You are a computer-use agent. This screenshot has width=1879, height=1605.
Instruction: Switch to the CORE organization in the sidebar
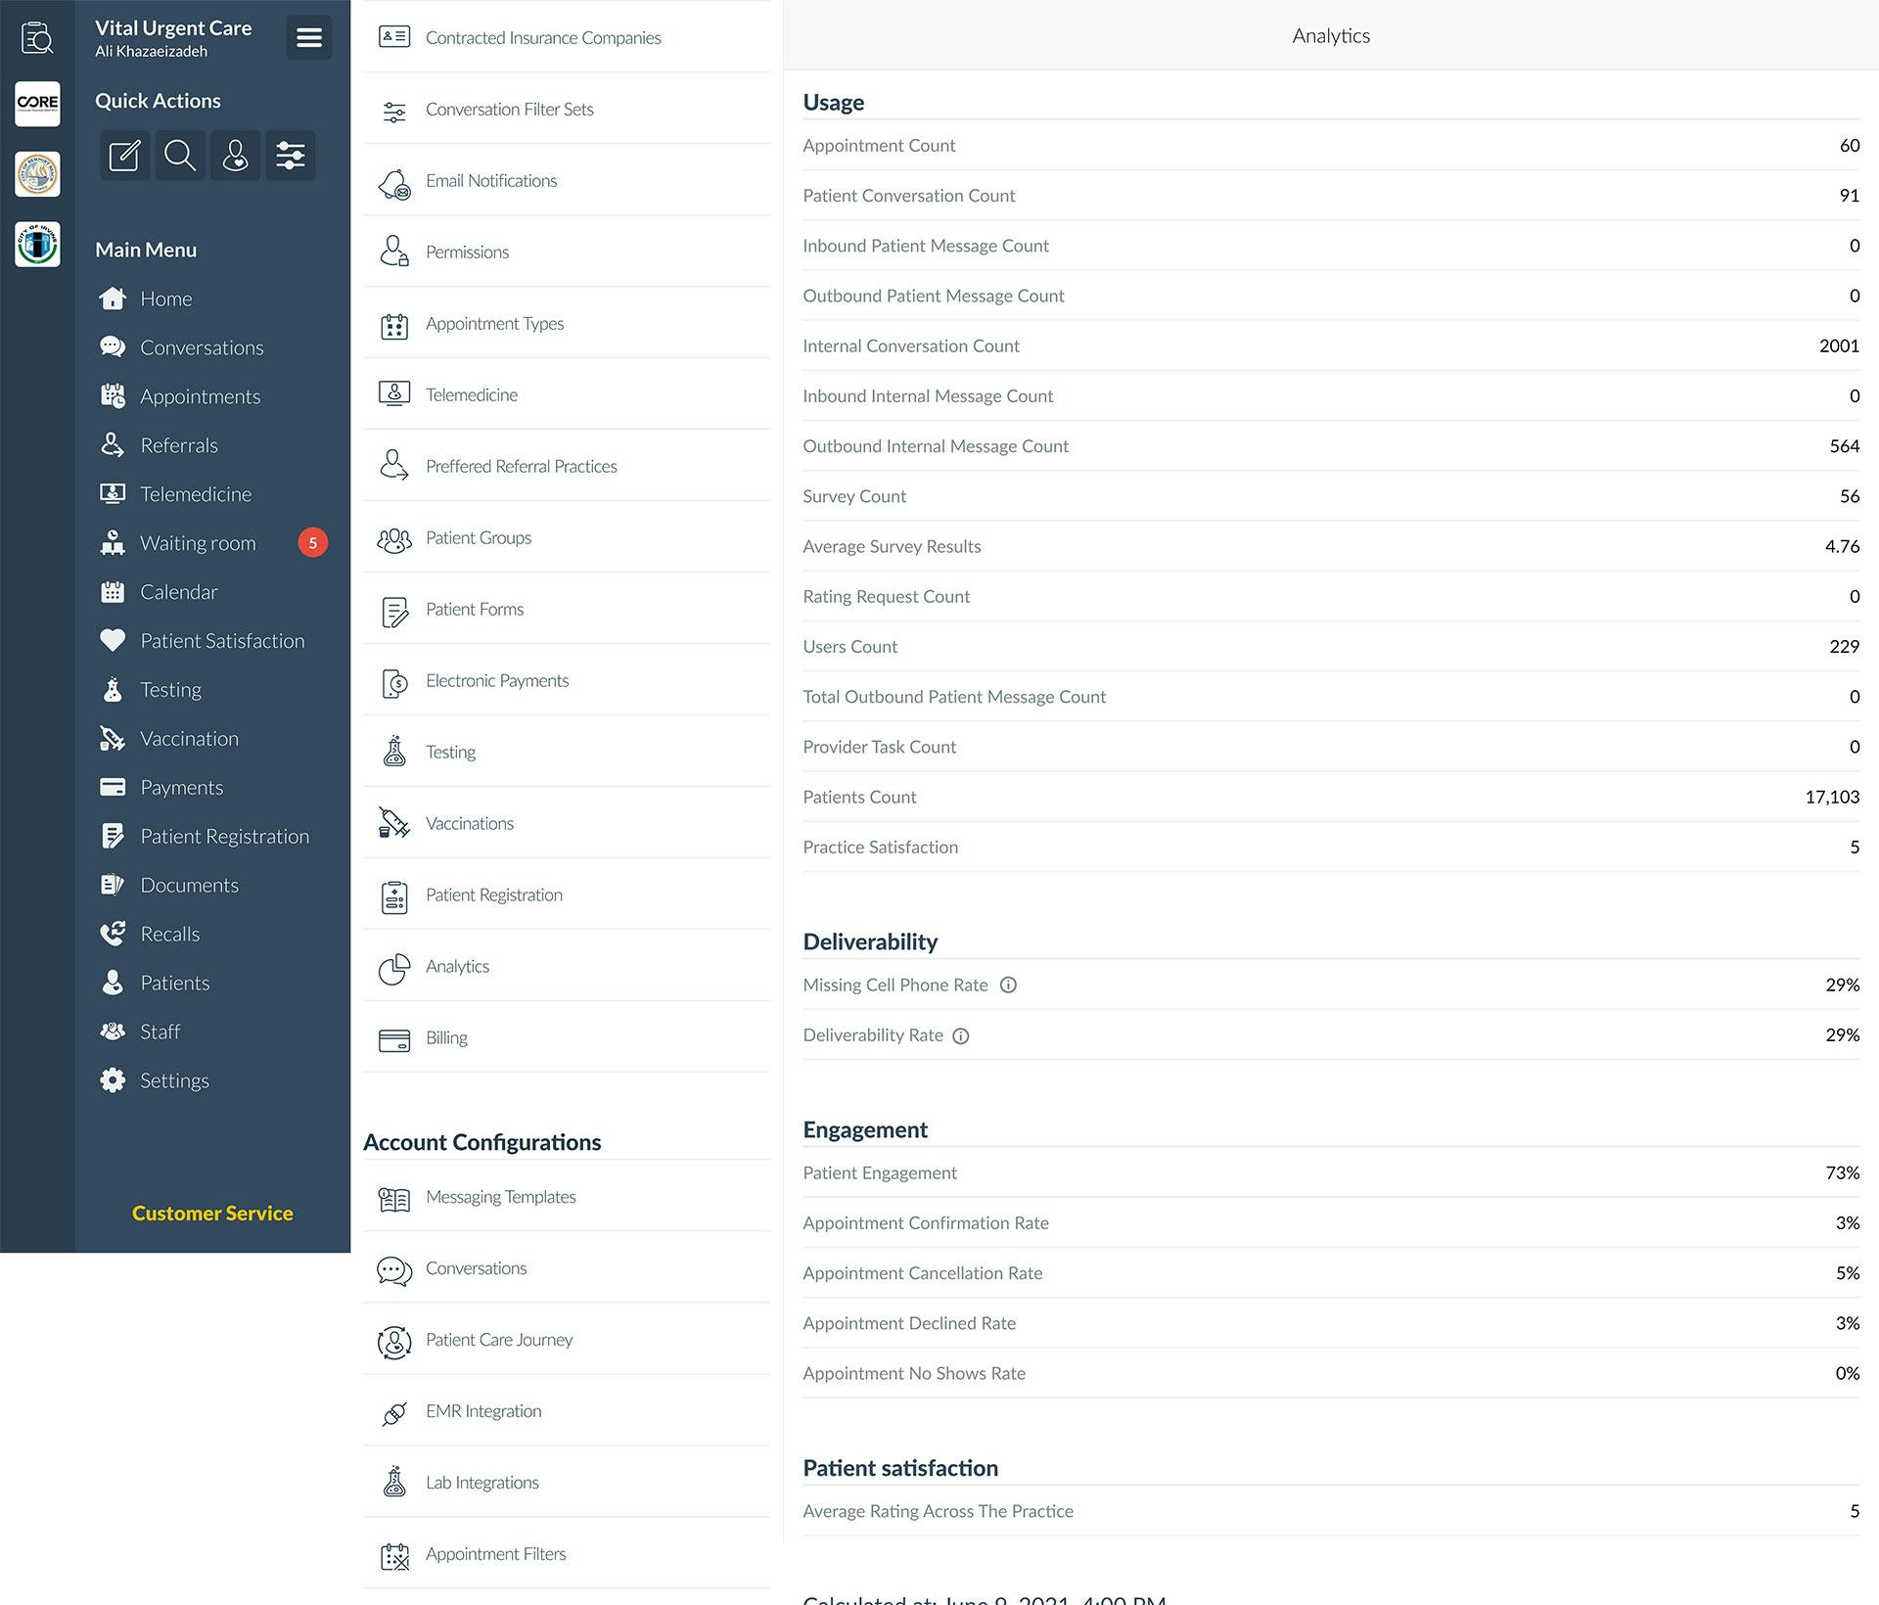click(x=37, y=104)
